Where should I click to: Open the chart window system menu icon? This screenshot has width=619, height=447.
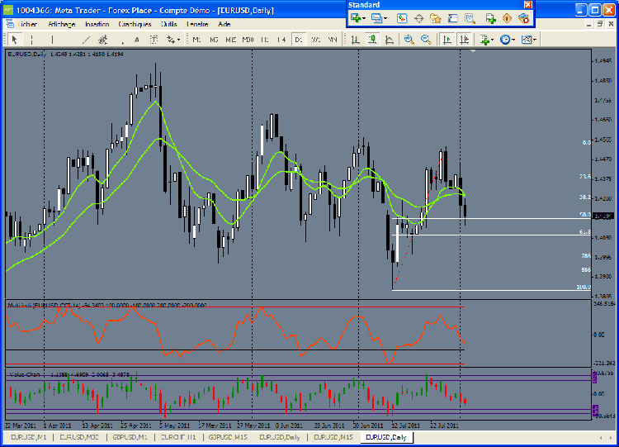(9, 24)
